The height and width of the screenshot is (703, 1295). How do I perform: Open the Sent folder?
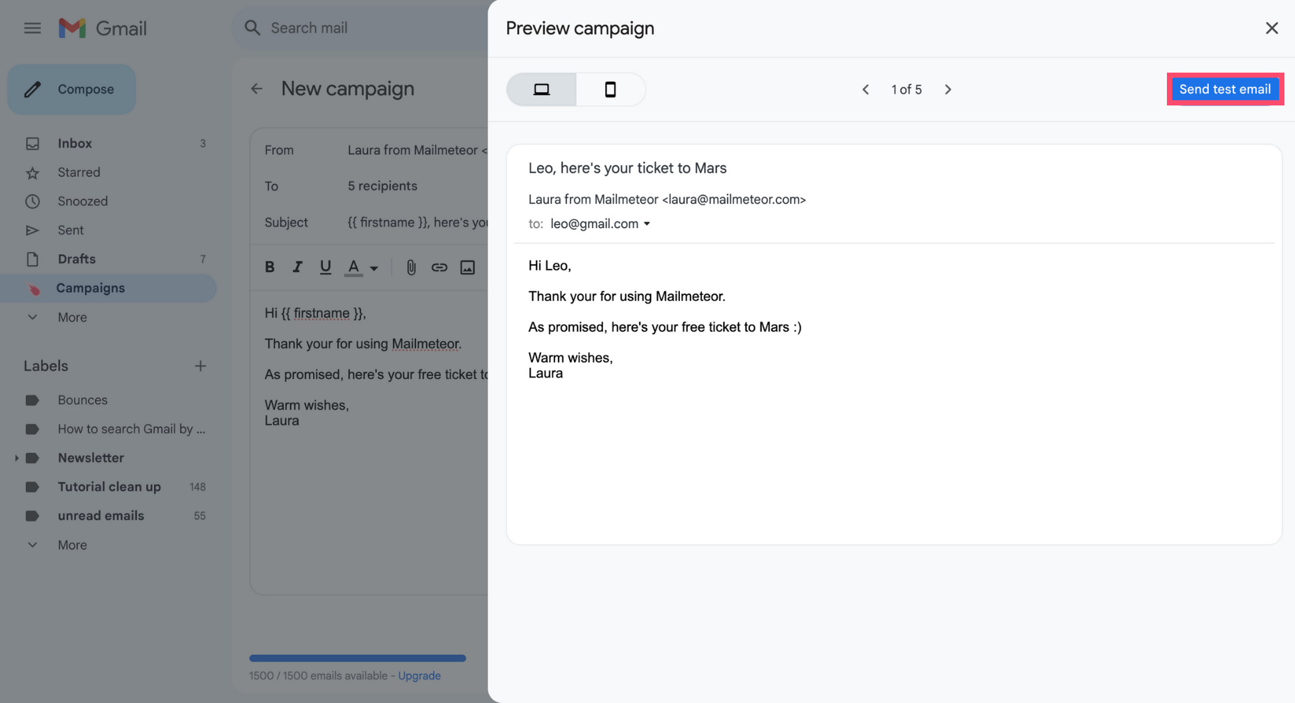(109, 230)
